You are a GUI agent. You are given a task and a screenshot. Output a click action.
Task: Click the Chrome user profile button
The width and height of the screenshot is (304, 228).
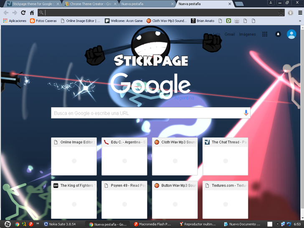click(271, 3)
